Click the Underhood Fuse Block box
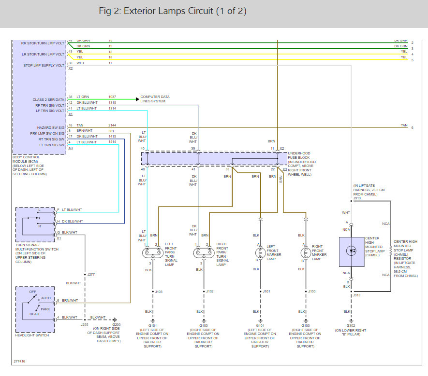The image size is (428, 376). click(214, 159)
